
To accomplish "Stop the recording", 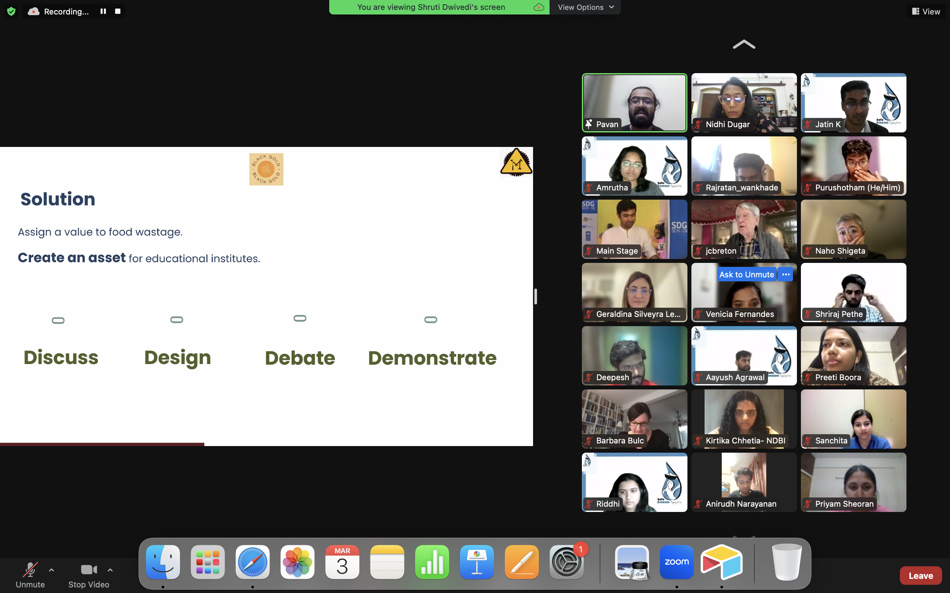I will tap(117, 12).
